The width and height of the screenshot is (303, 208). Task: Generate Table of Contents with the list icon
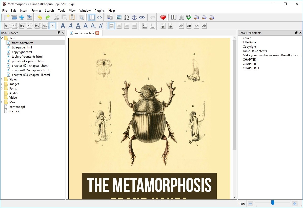click(181, 18)
